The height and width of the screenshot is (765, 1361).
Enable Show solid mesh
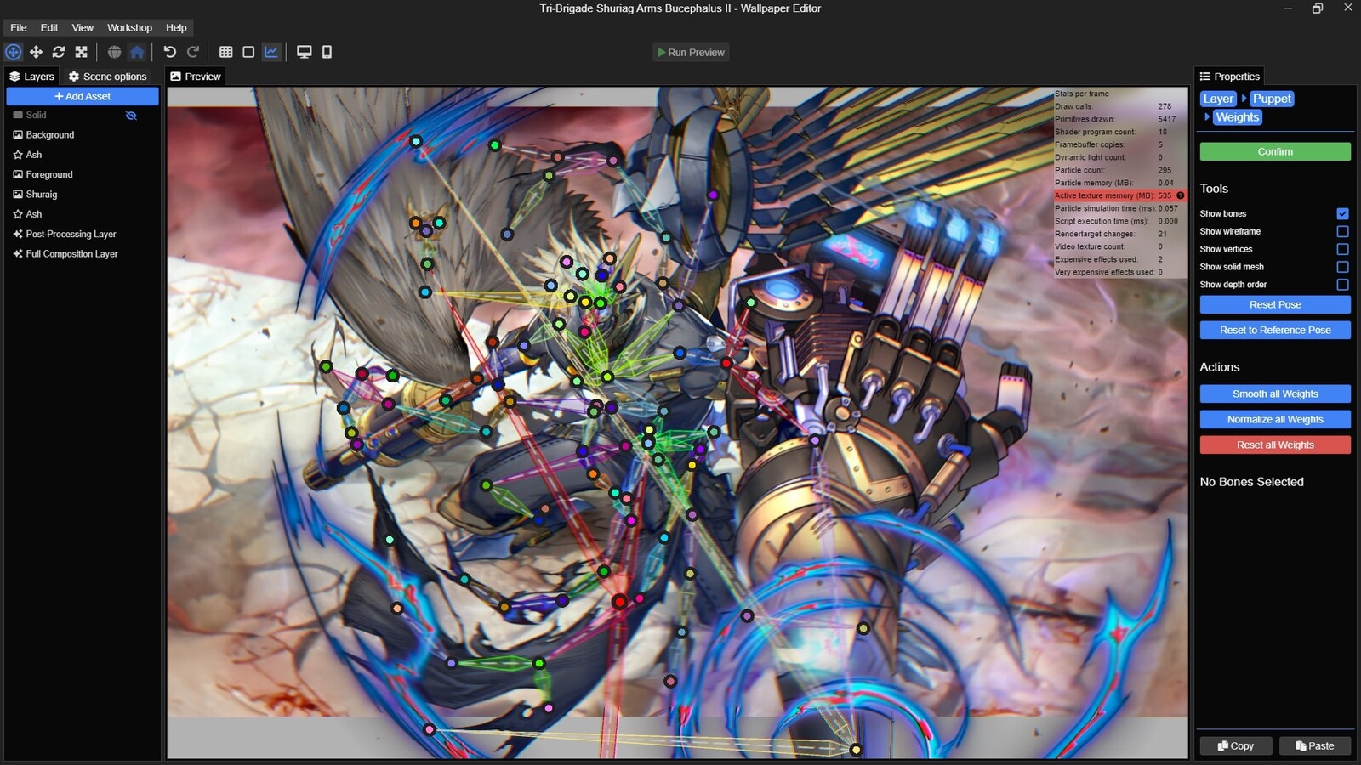point(1342,267)
